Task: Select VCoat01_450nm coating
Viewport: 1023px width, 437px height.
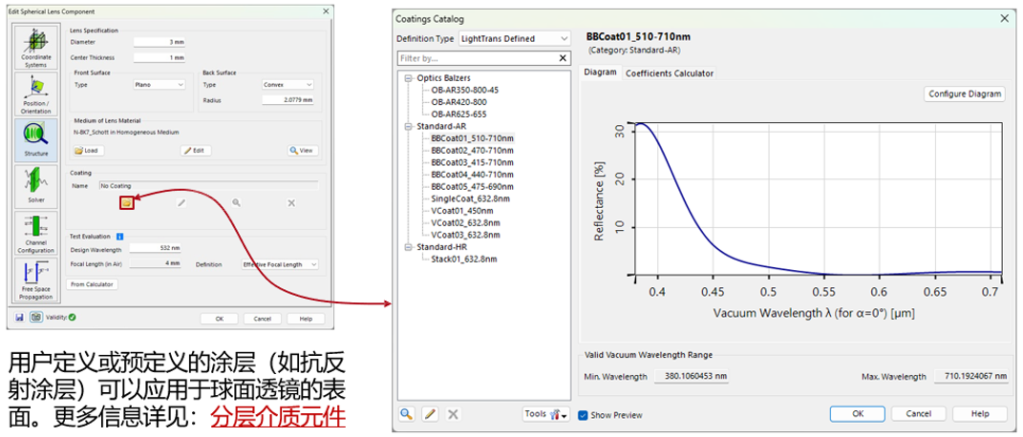Action: (462, 210)
